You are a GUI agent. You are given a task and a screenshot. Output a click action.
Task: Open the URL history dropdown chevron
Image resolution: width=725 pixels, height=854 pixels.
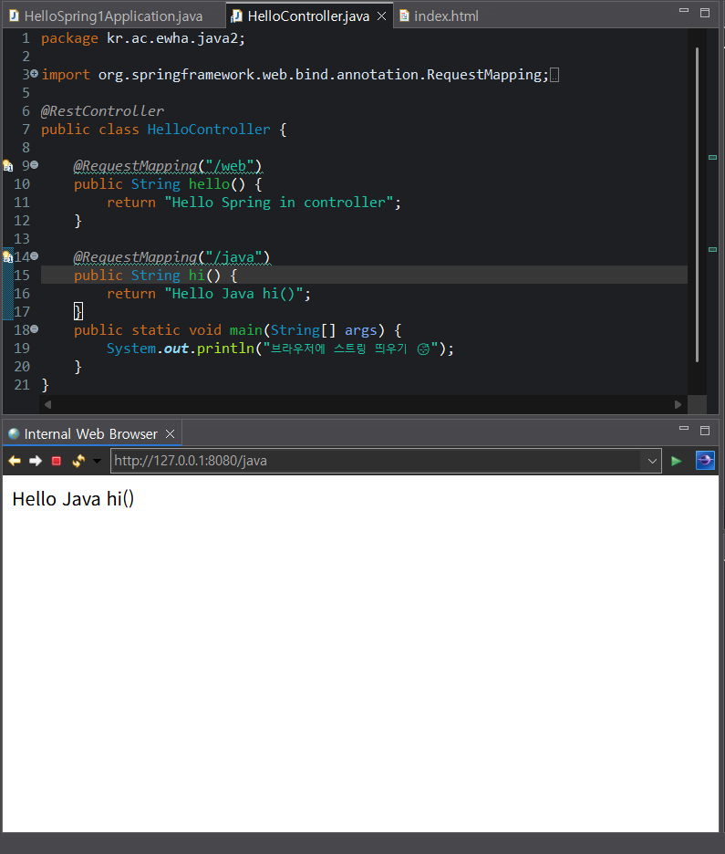652,461
